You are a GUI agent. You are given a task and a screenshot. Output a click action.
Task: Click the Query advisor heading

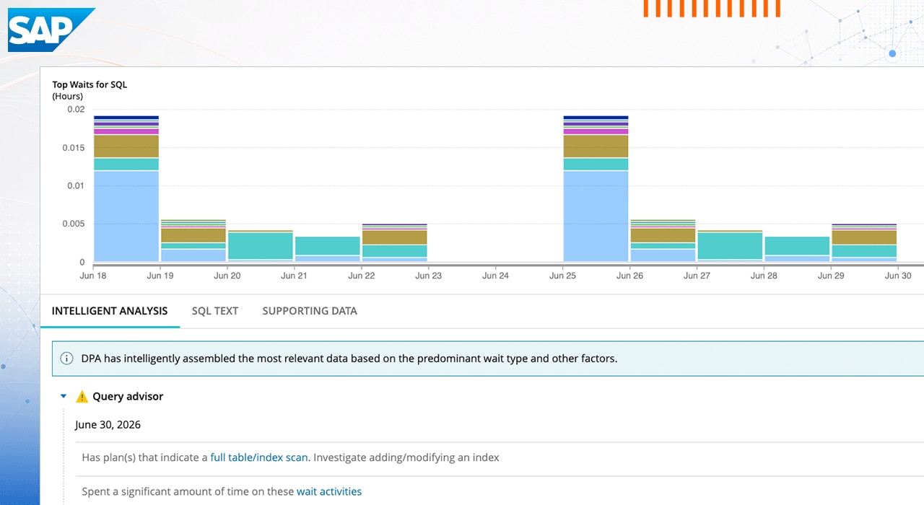(128, 396)
